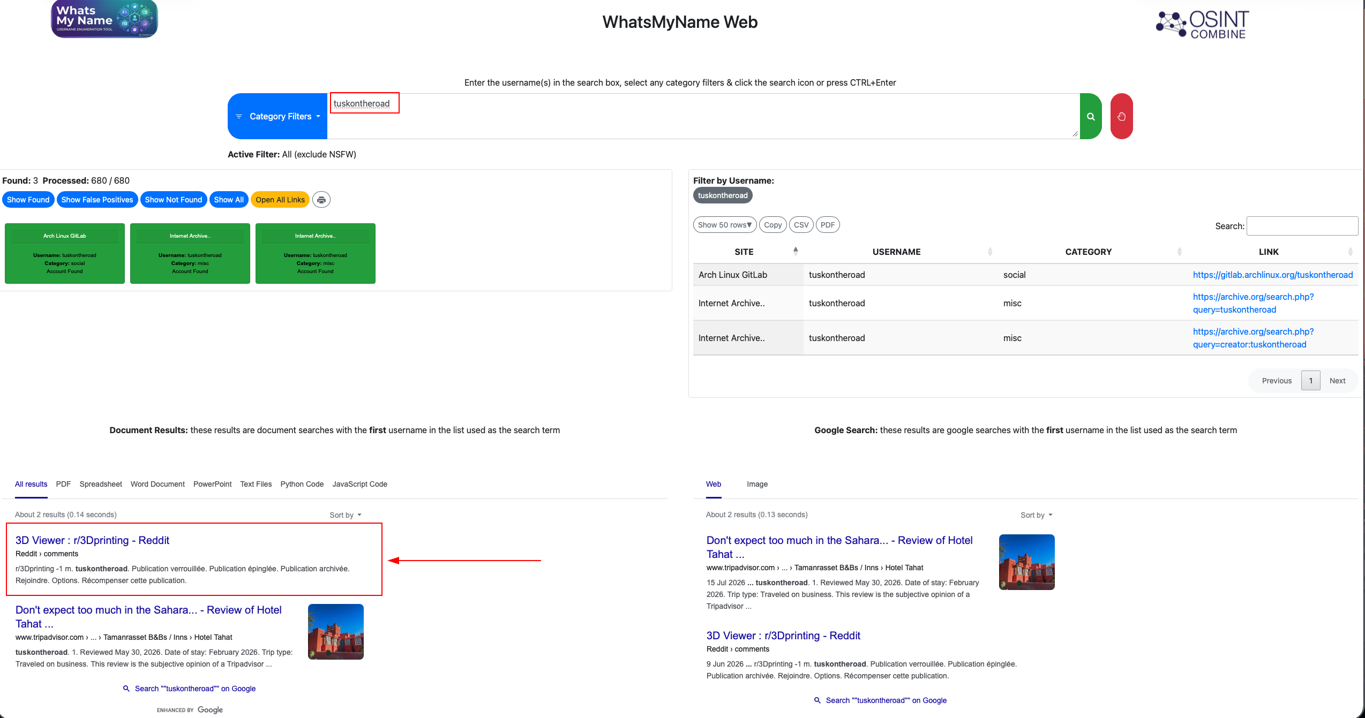The image size is (1365, 718).
Task: Switch to the Word Document tab
Action: tap(157, 484)
